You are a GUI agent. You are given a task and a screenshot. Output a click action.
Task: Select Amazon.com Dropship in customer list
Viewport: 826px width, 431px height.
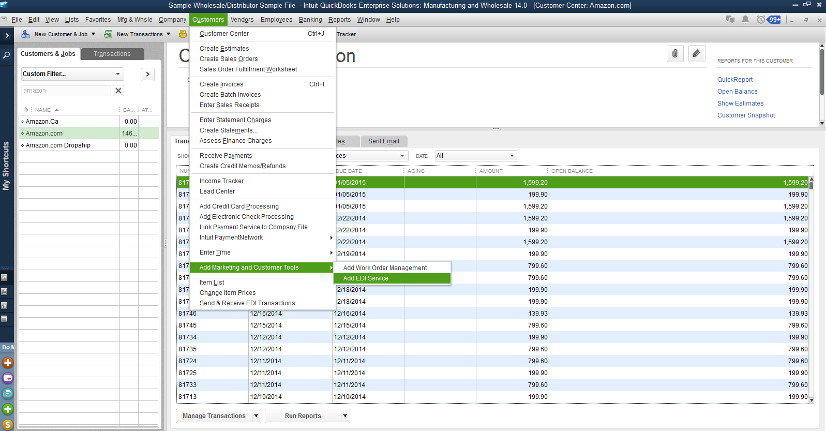(58, 145)
